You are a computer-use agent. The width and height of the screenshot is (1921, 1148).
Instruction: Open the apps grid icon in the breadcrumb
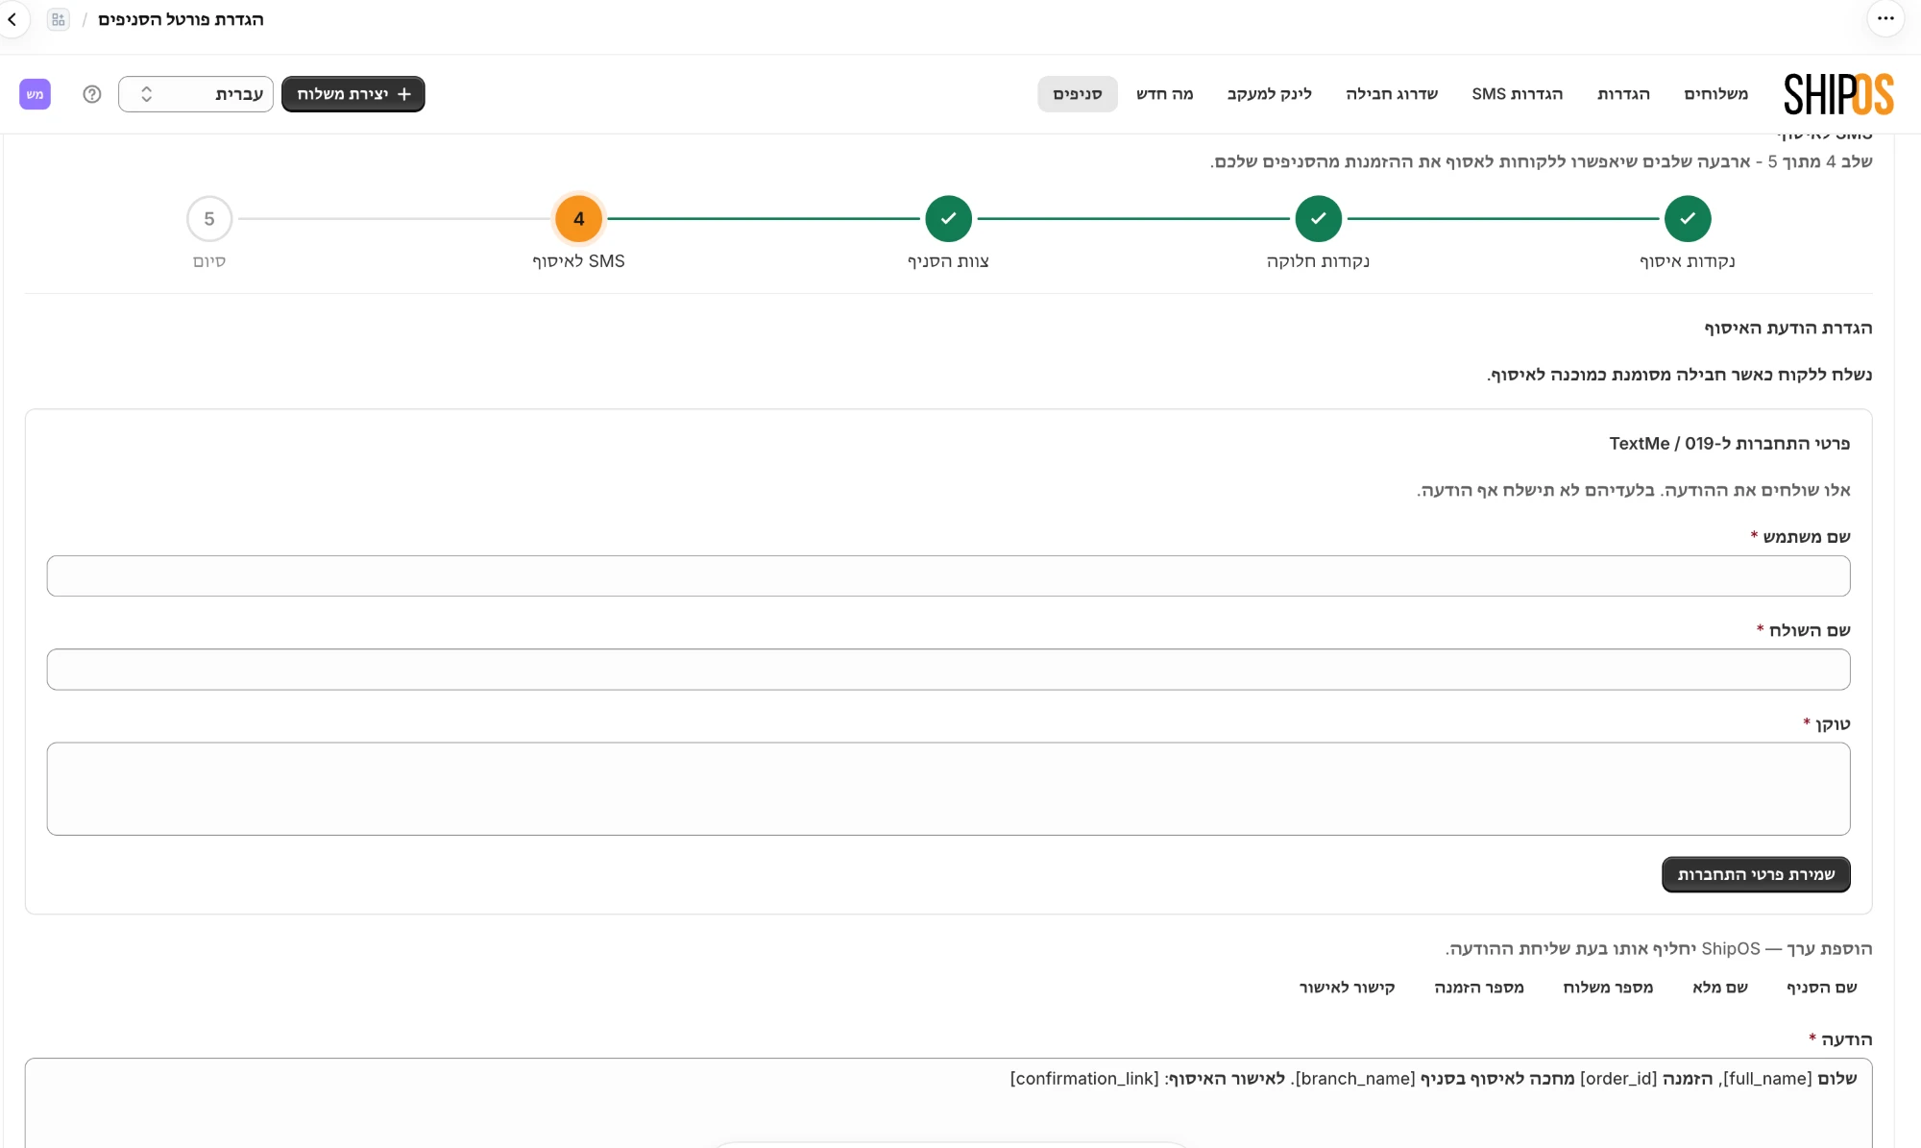59,19
